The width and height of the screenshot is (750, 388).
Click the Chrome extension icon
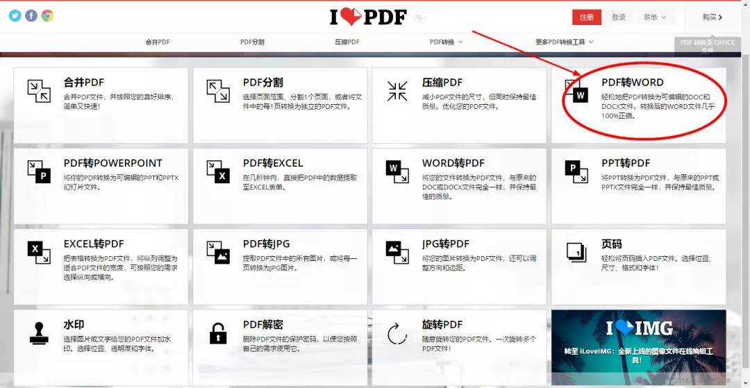[x=47, y=16]
